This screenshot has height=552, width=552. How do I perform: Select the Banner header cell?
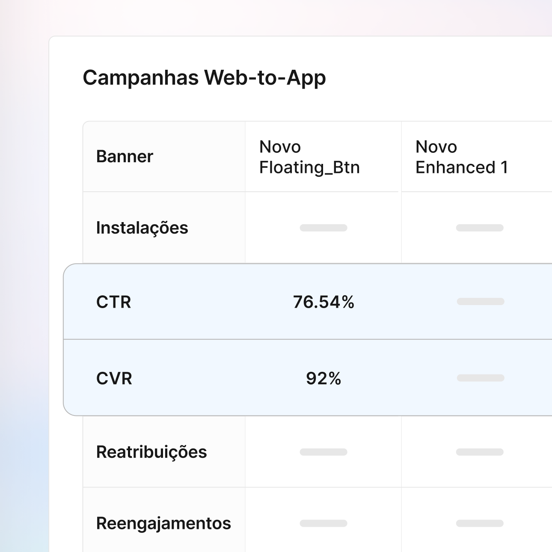pyautogui.click(x=125, y=157)
